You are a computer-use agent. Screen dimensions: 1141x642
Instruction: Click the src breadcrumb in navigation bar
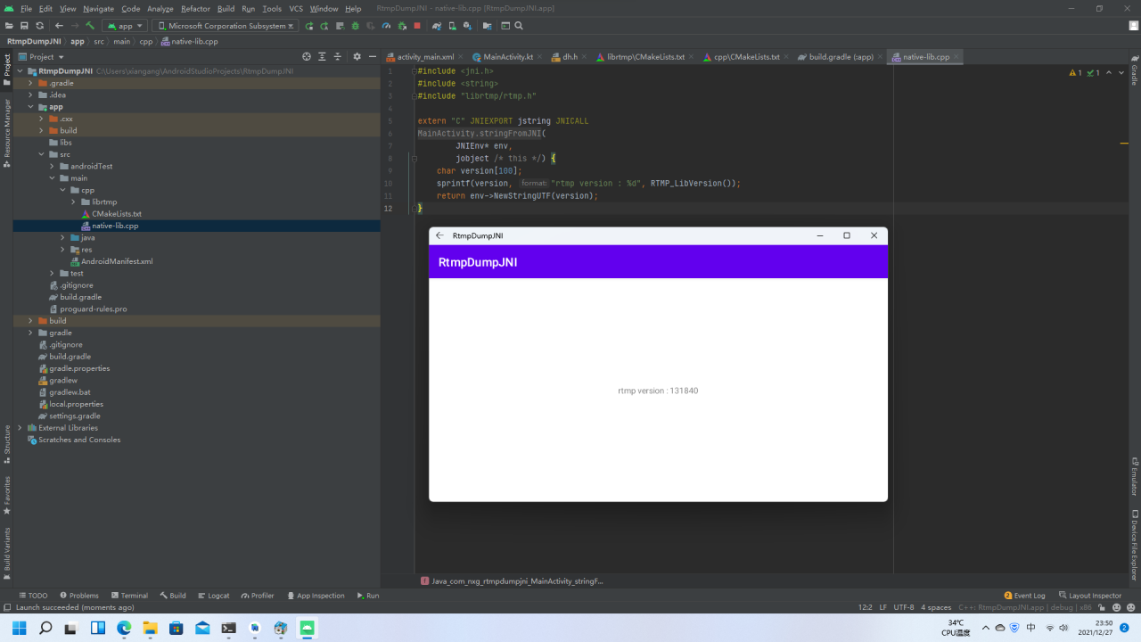[99, 41]
